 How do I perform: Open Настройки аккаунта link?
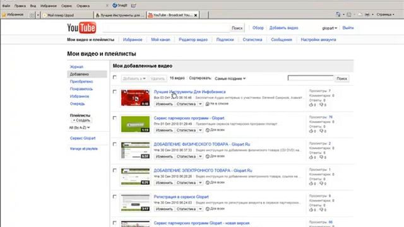318,40
